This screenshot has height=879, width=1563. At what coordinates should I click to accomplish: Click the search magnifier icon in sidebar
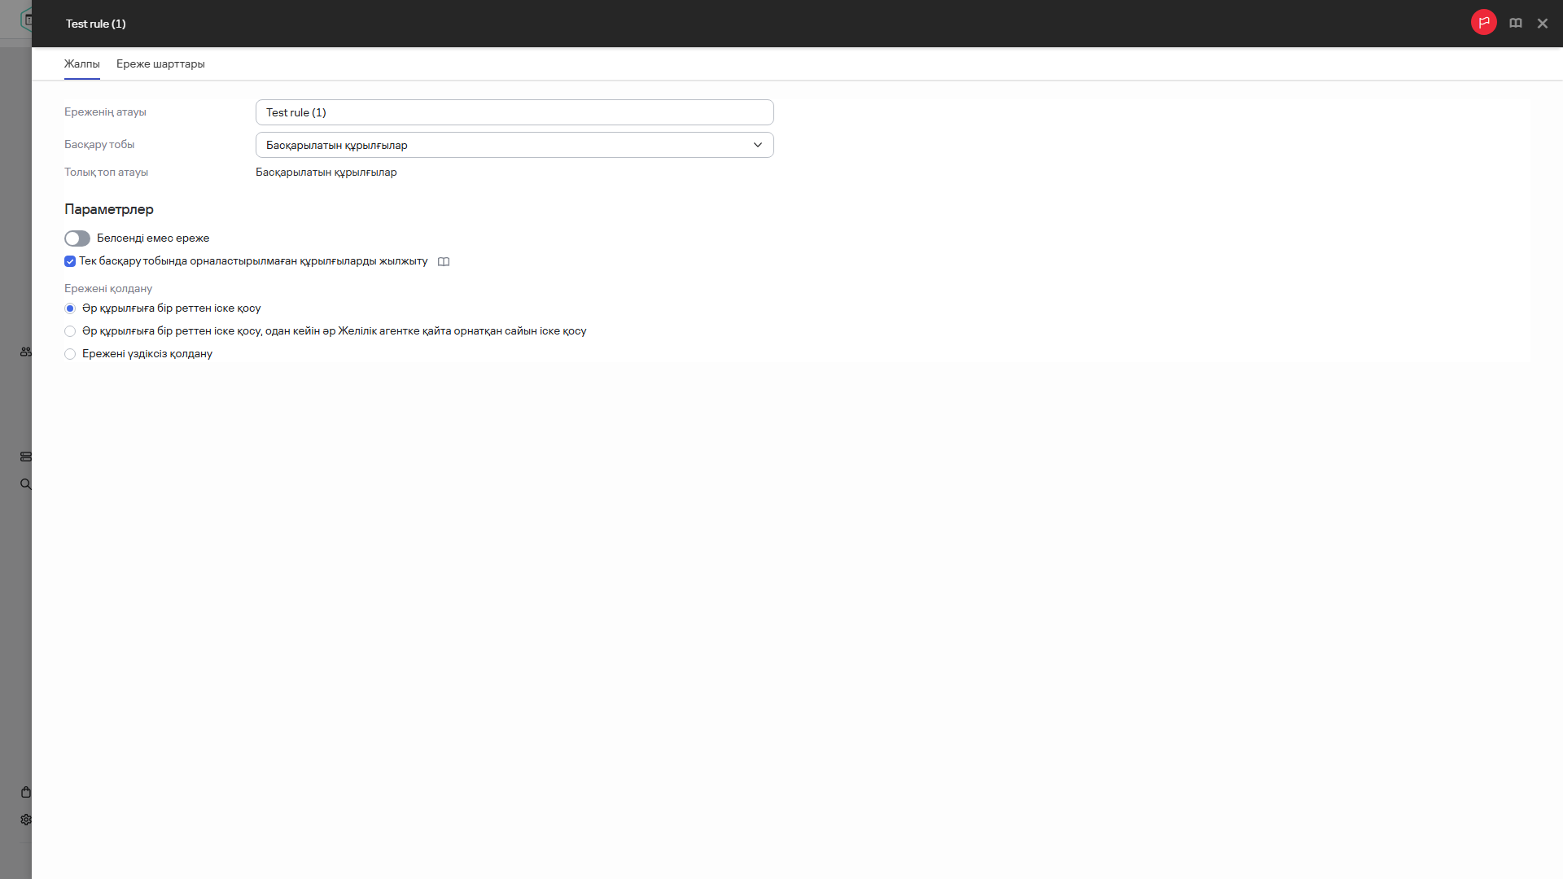coord(26,484)
